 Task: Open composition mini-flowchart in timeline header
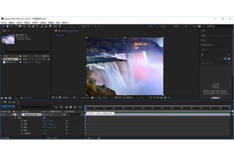(x=56, y=107)
